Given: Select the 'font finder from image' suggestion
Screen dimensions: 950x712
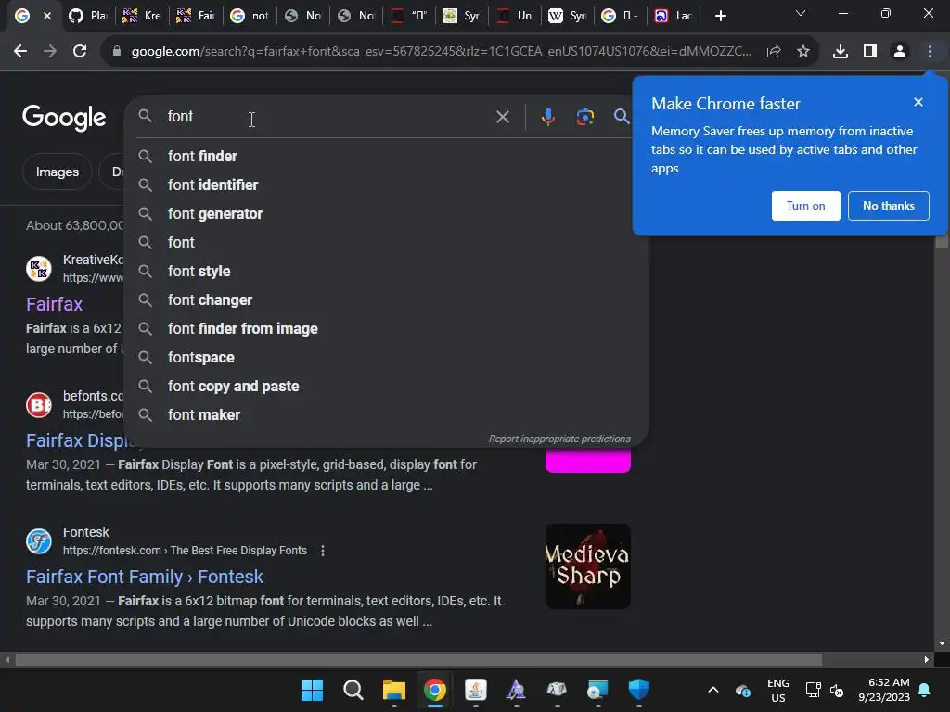Looking at the screenshot, I should (x=386, y=329).
